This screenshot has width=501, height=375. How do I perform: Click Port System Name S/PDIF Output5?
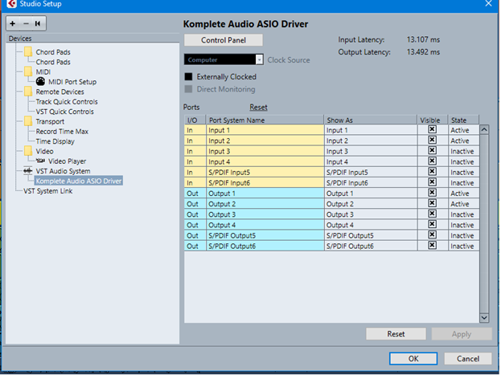[x=265, y=235]
